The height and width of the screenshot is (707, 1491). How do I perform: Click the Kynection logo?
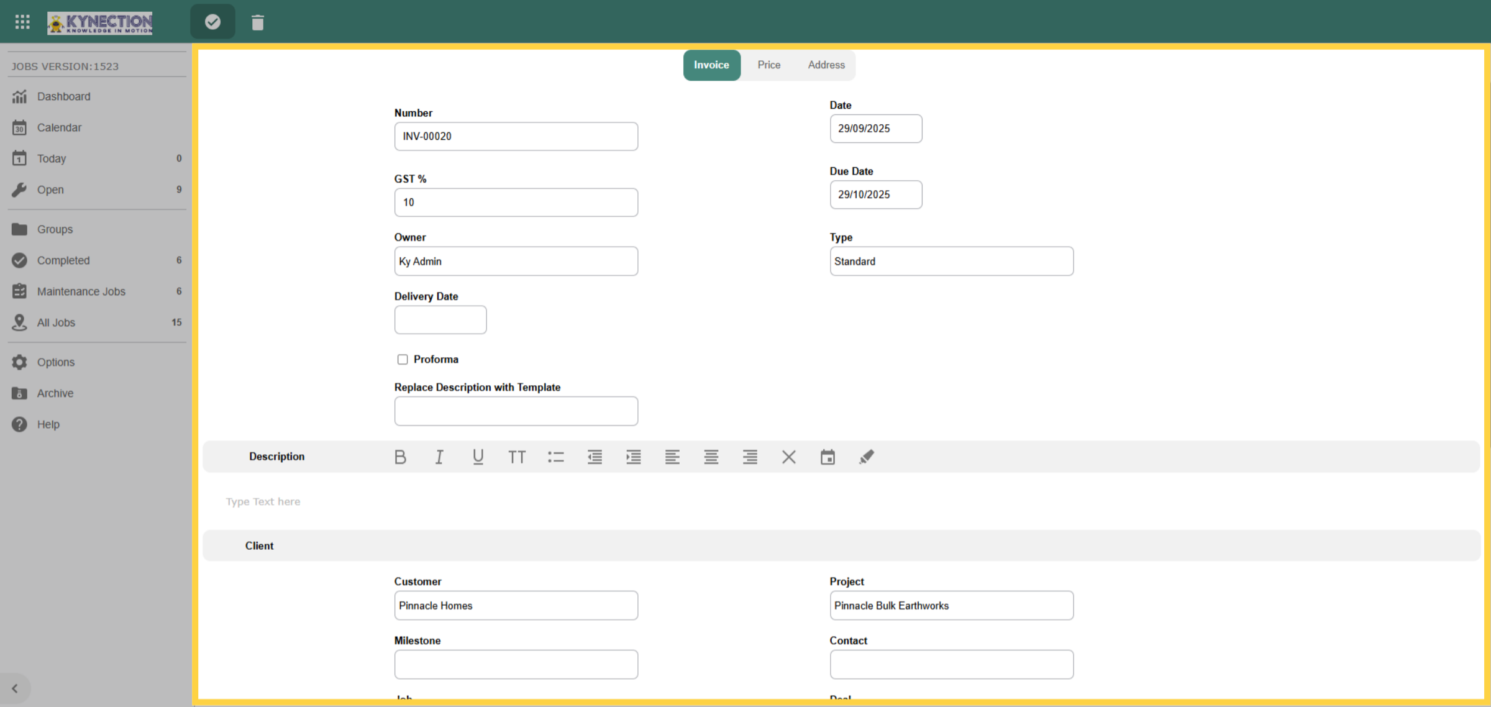point(100,23)
